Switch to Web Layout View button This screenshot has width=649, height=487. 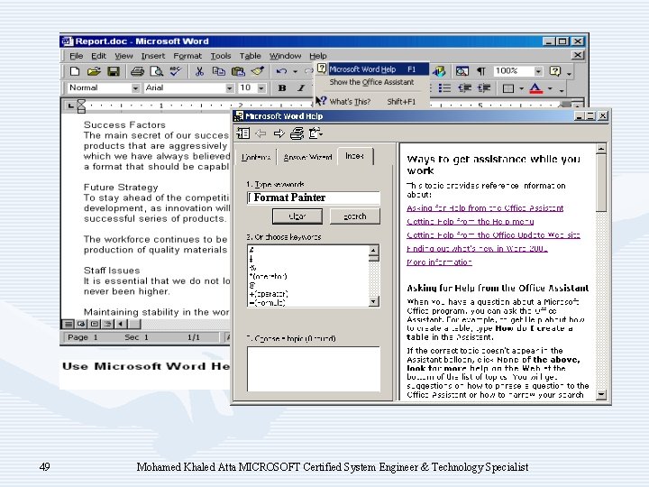(x=81, y=324)
